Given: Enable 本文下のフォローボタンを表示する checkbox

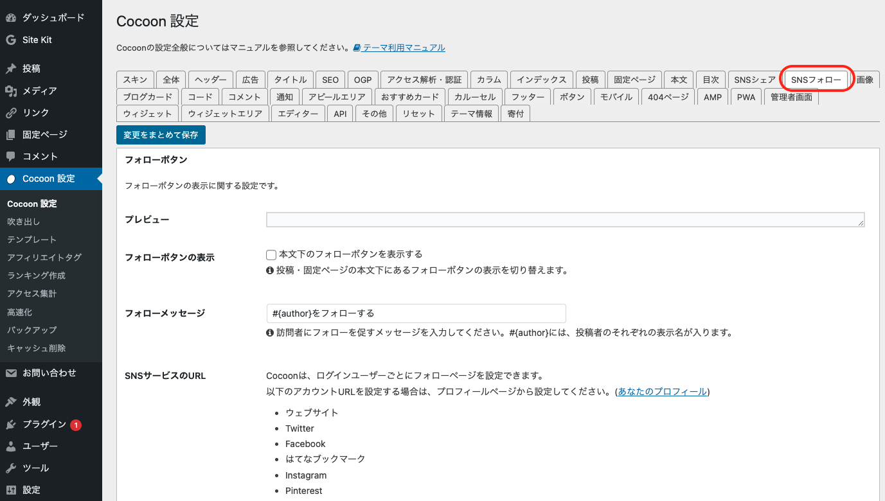Looking at the screenshot, I should tap(271, 254).
